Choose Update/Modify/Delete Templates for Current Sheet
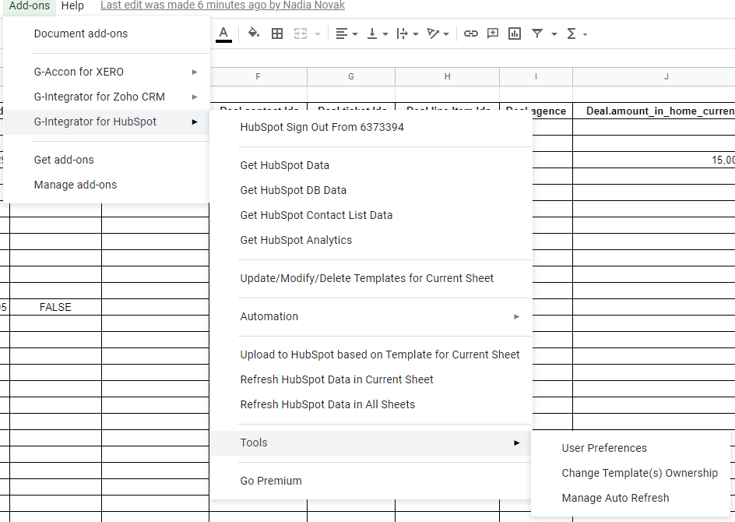Image resolution: width=735 pixels, height=522 pixels. pos(371,279)
